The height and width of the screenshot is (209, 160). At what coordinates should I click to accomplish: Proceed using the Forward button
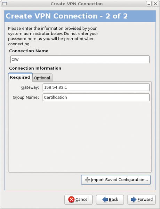[141, 200]
